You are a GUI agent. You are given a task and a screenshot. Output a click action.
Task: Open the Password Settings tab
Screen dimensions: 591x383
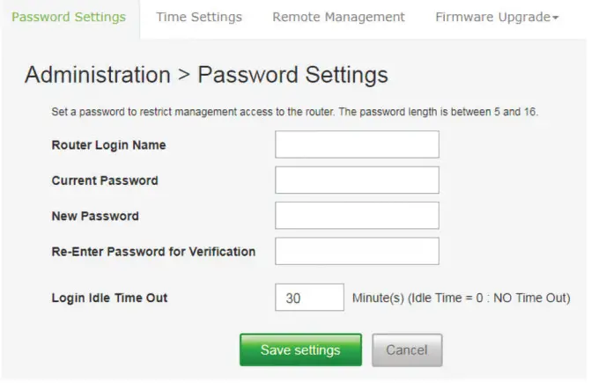coord(69,17)
